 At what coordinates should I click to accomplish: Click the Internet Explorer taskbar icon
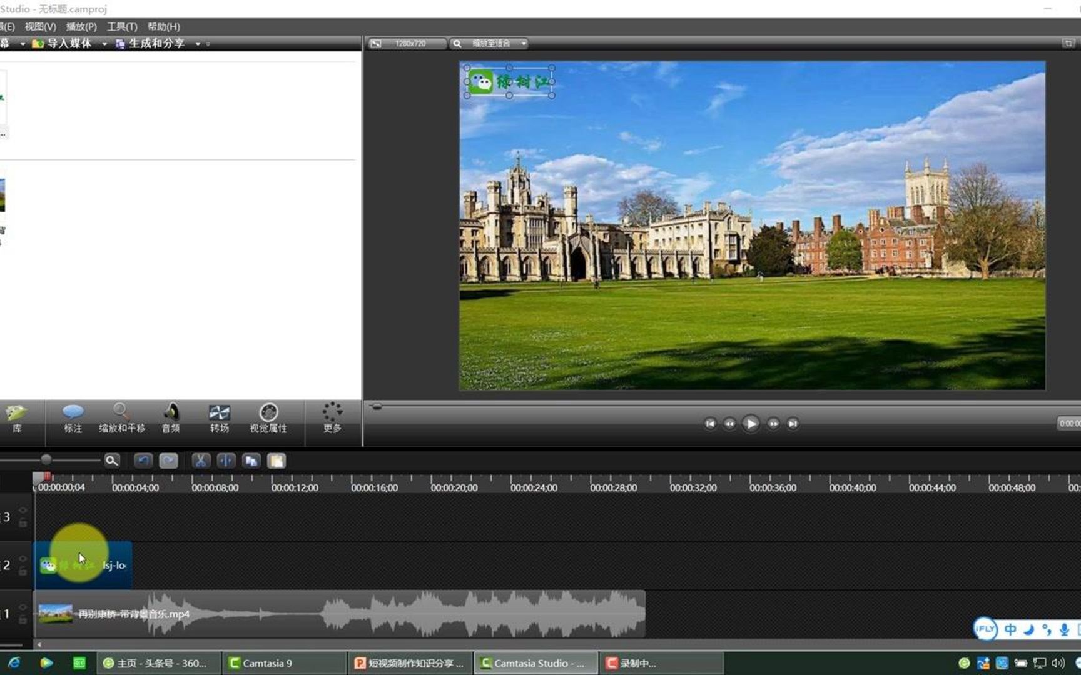click(x=14, y=663)
